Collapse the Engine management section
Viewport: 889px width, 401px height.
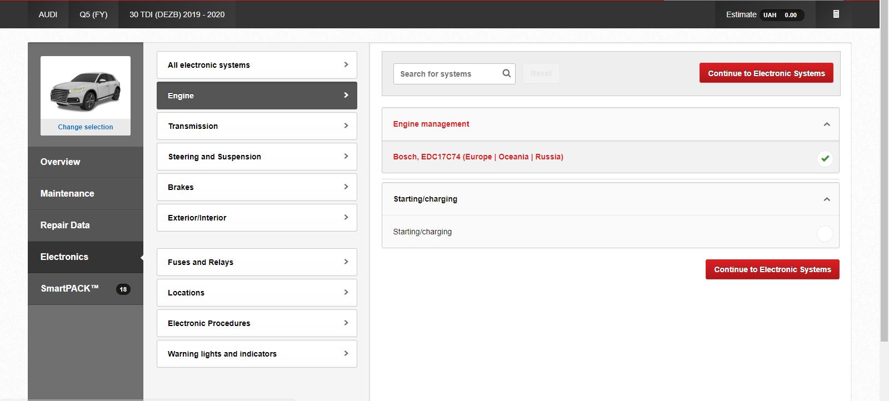pos(826,124)
